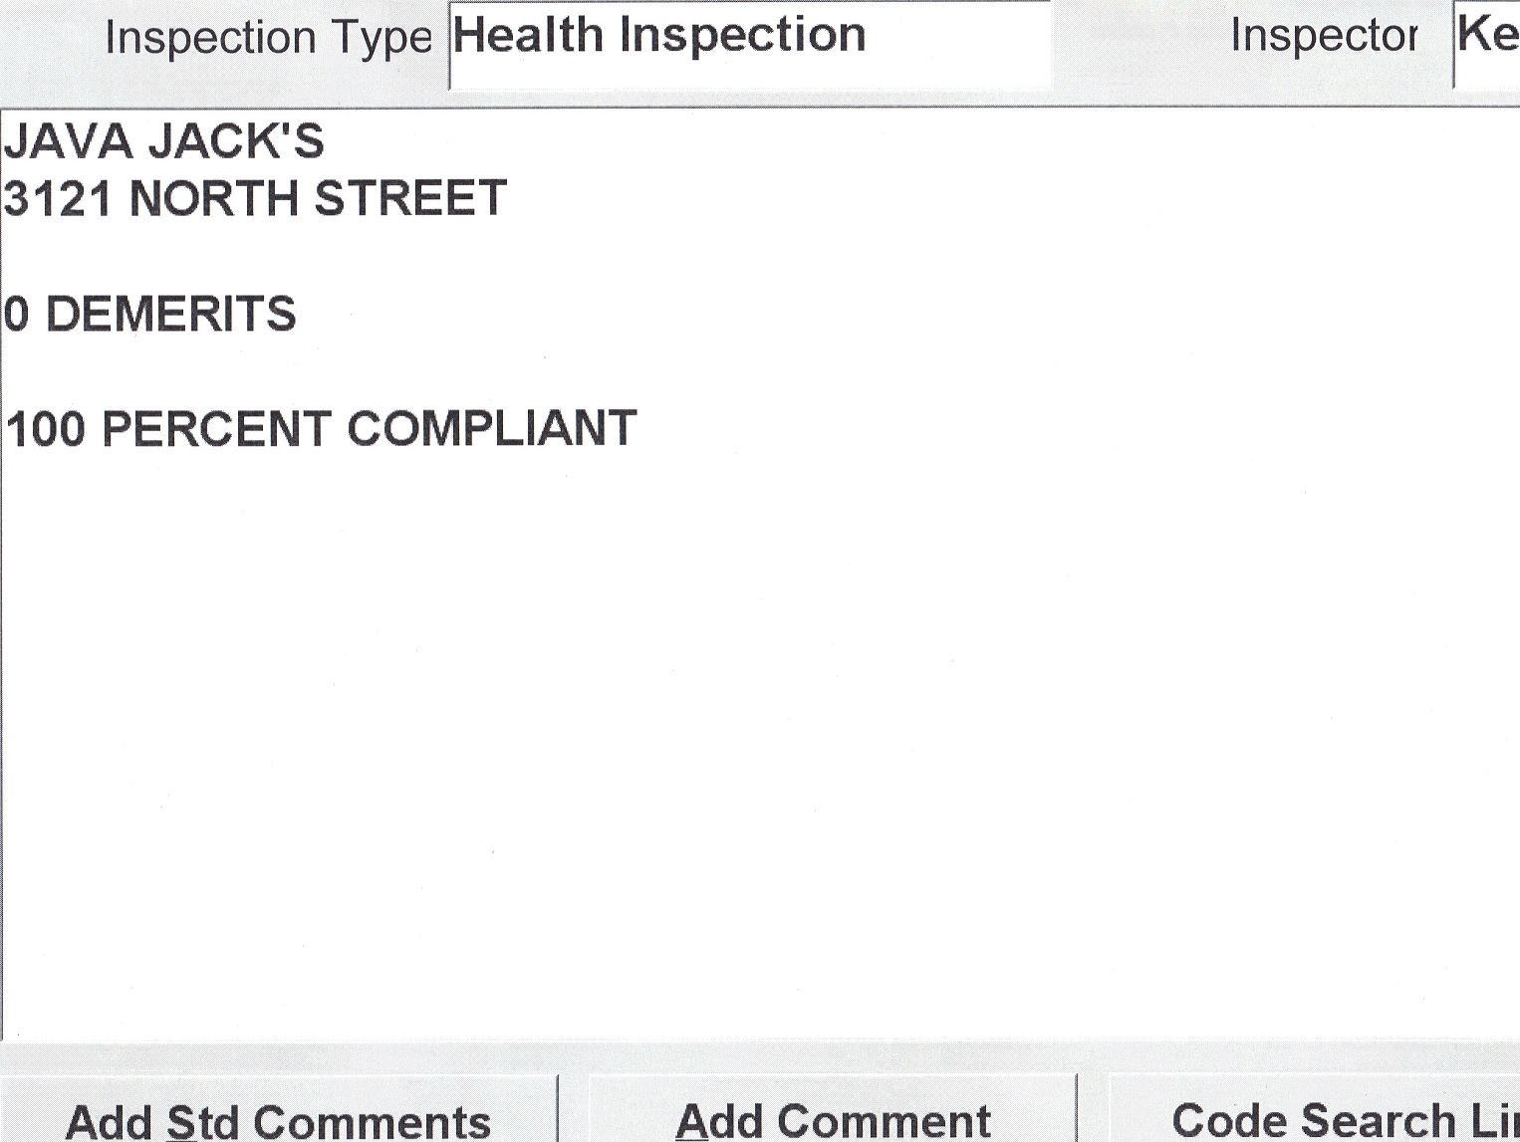
Task: Click the Inspector label text
Action: coord(1324,37)
